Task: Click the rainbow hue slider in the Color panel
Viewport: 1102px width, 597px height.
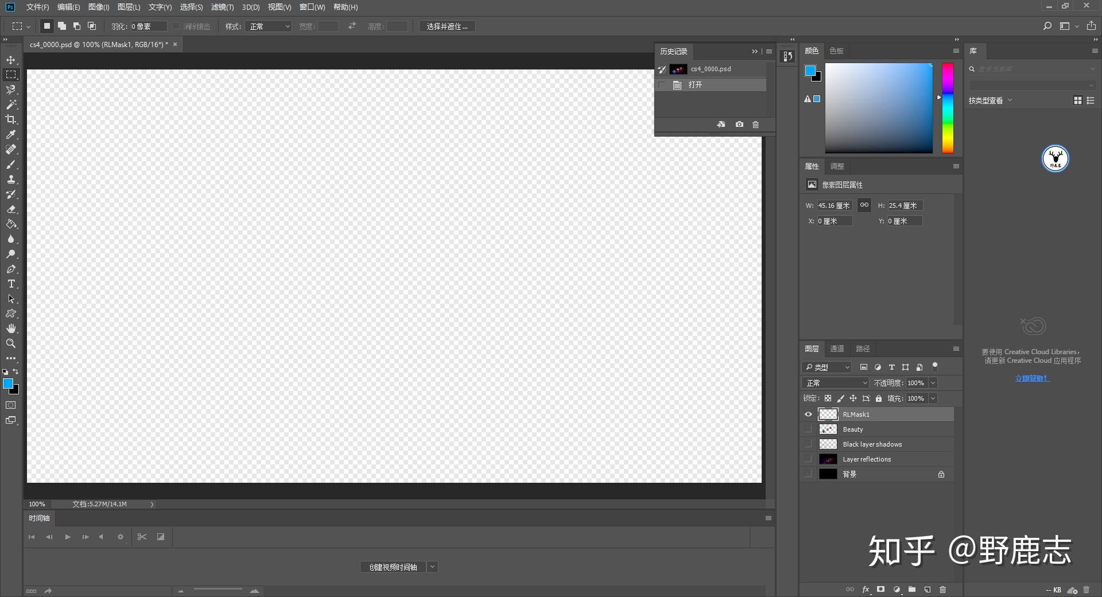Action: coord(948,108)
